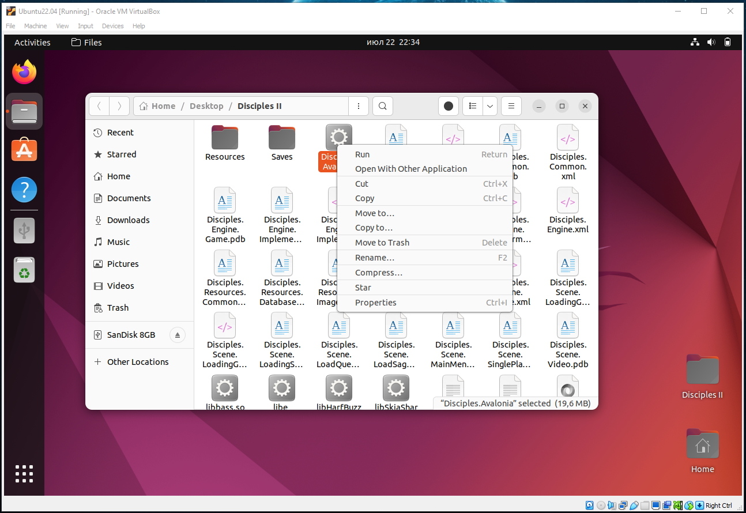
Task: Open the hamburger main menu
Action: (511, 106)
